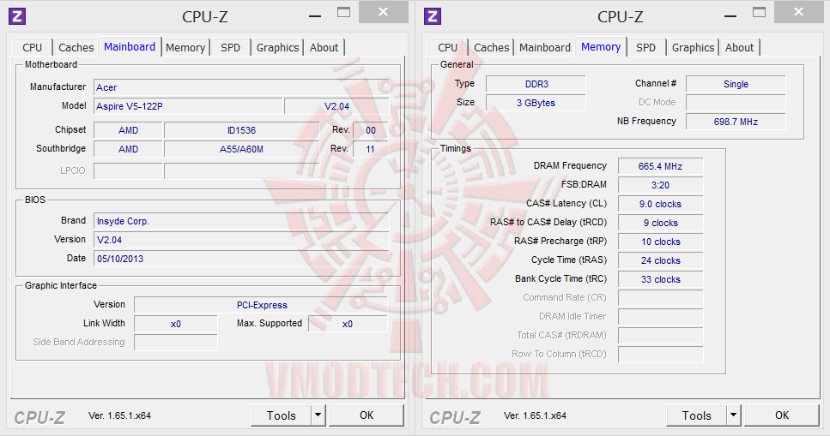Click memory Size field showing 3 GBytes
The height and width of the screenshot is (436, 830).
click(536, 103)
